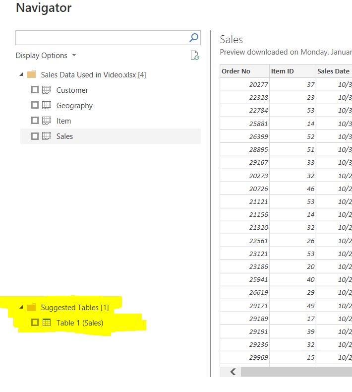The width and height of the screenshot is (352, 392).
Task: Click the Sales table sheet icon
Action: (47, 136)
